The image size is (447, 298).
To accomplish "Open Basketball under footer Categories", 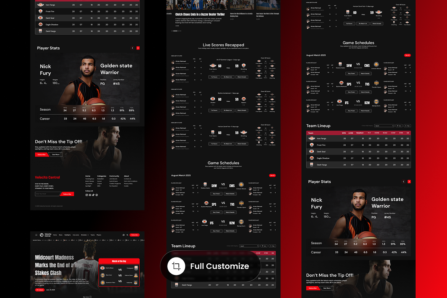I will (x=101, y=179).
